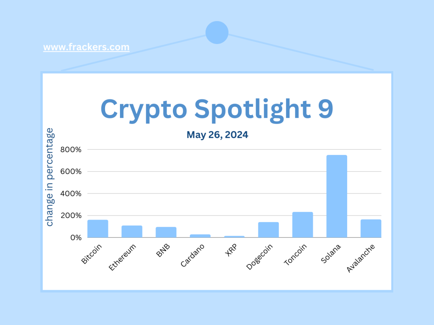Click the blue circle pin at top

[217, 32]
